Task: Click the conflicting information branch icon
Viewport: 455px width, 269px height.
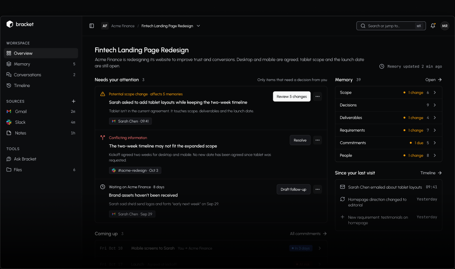Action: click(x=103, y=138)
